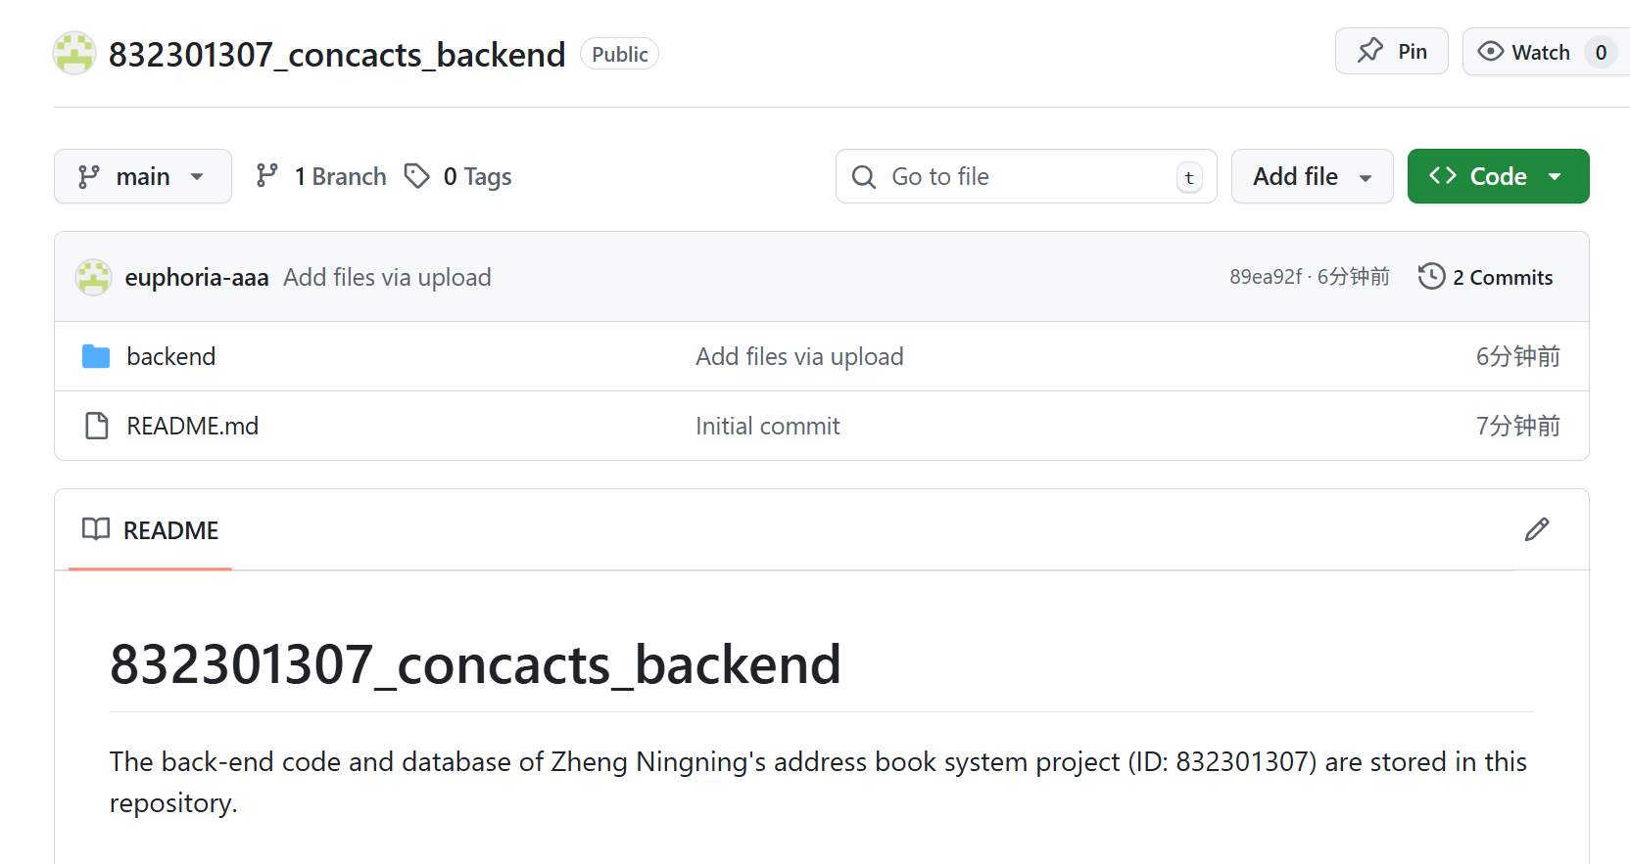This screenshot has height=864, width=1630.
Task: Click the Public visibility badge
Action: 619,54
